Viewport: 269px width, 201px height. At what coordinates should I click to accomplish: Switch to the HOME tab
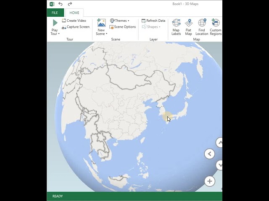tap(74, 13)
